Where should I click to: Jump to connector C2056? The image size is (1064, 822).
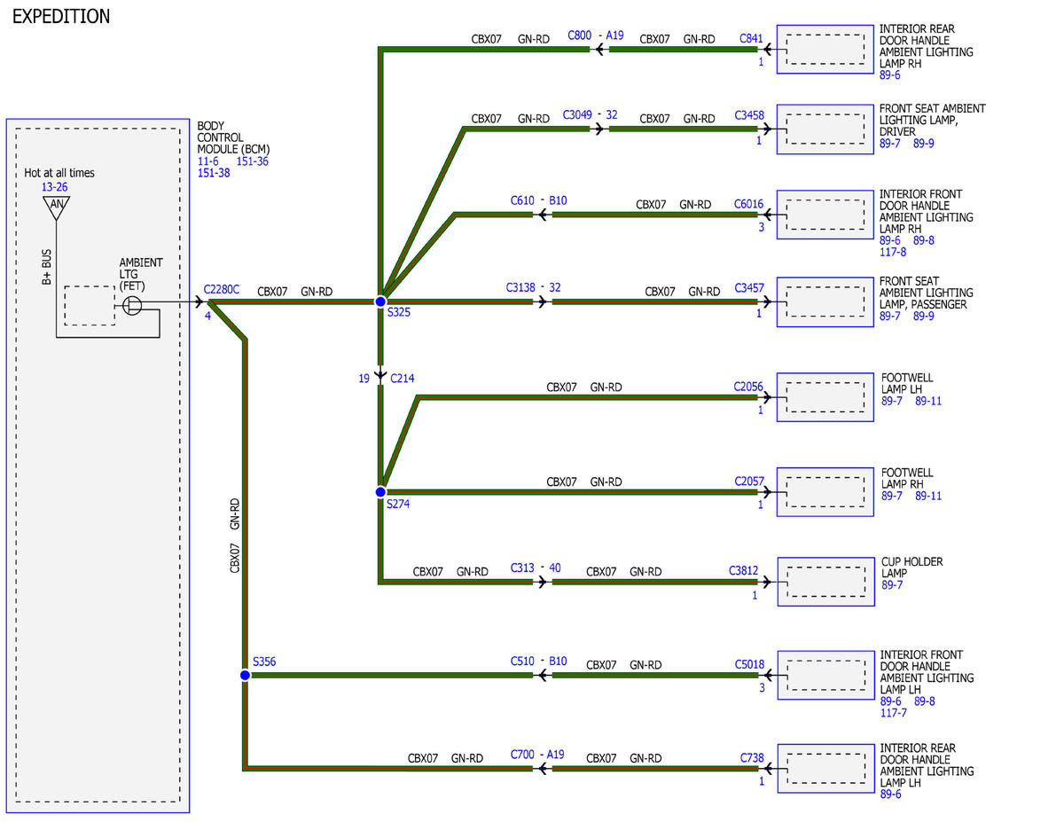[748, 387]
